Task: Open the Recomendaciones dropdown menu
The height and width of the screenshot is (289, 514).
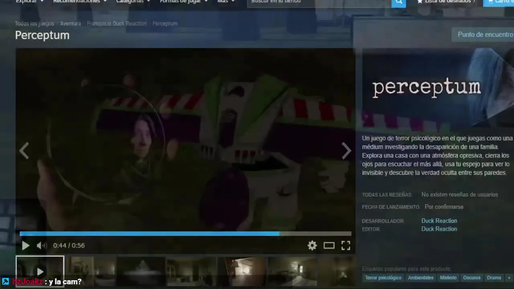Action: pos(80,2)
